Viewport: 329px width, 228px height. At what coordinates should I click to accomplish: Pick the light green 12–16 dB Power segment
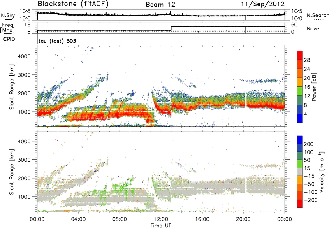pos(300,91)
